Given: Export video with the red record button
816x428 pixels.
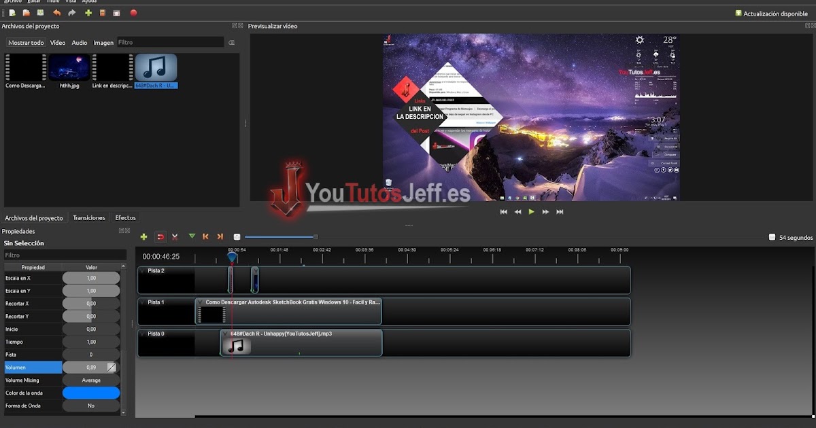Looking at the screenshot, I should [134, 12].
